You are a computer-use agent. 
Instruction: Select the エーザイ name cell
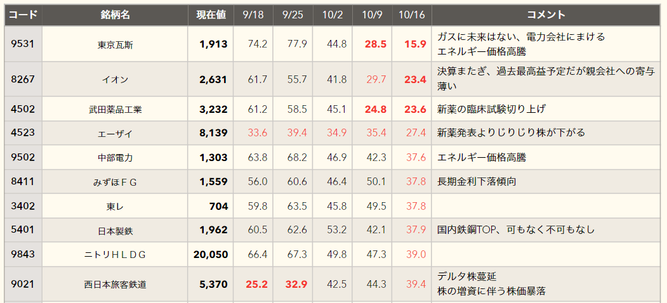click(x=116, y=133)
